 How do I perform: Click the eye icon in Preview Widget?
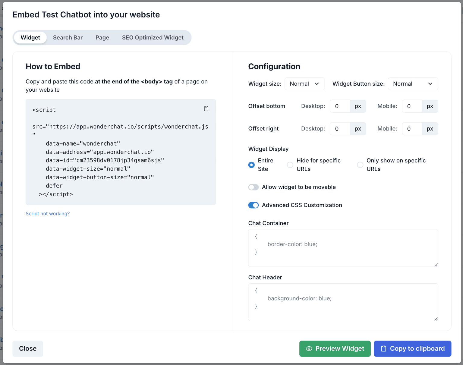(309, 349)
